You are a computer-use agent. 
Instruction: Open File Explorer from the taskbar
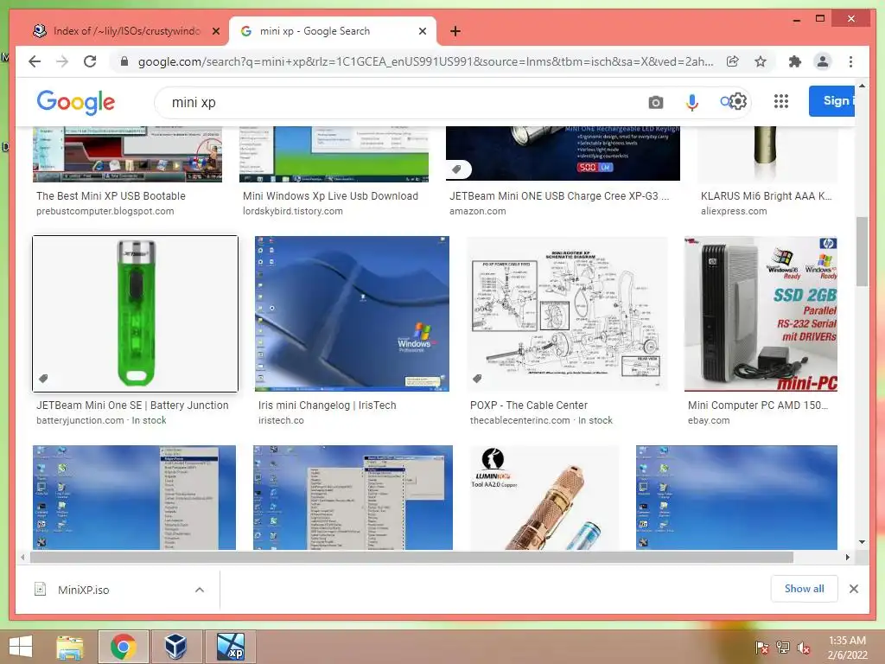pyautogui.click(x=70, y=647)
